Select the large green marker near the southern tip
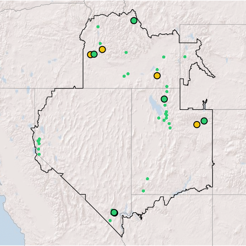Screen dimensions: 246x246 114,212
